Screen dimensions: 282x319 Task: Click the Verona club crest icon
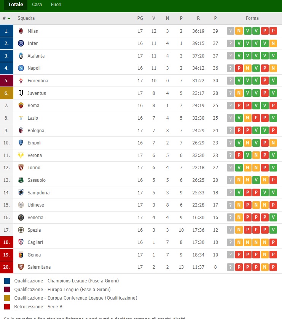coord(21,155)
